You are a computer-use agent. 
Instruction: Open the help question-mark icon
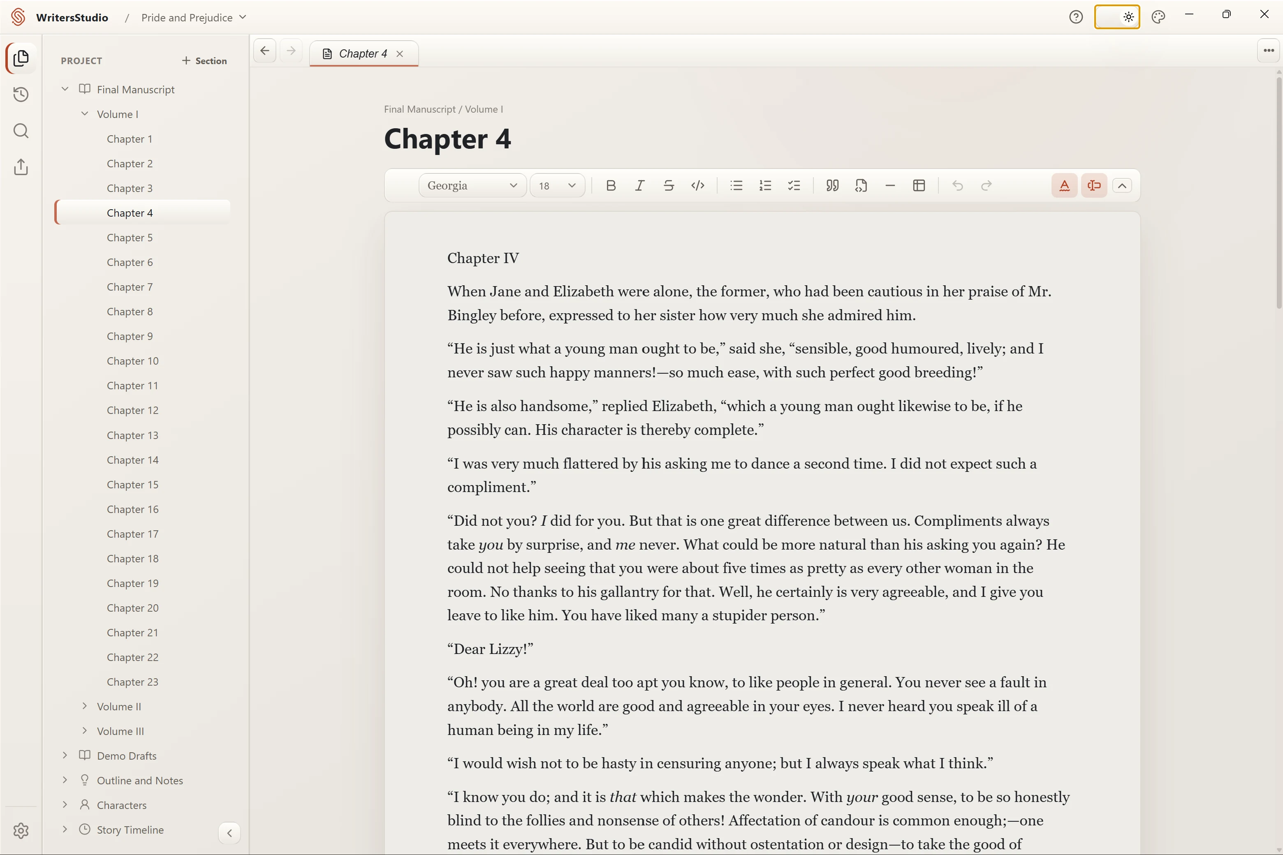[1076, 17]
